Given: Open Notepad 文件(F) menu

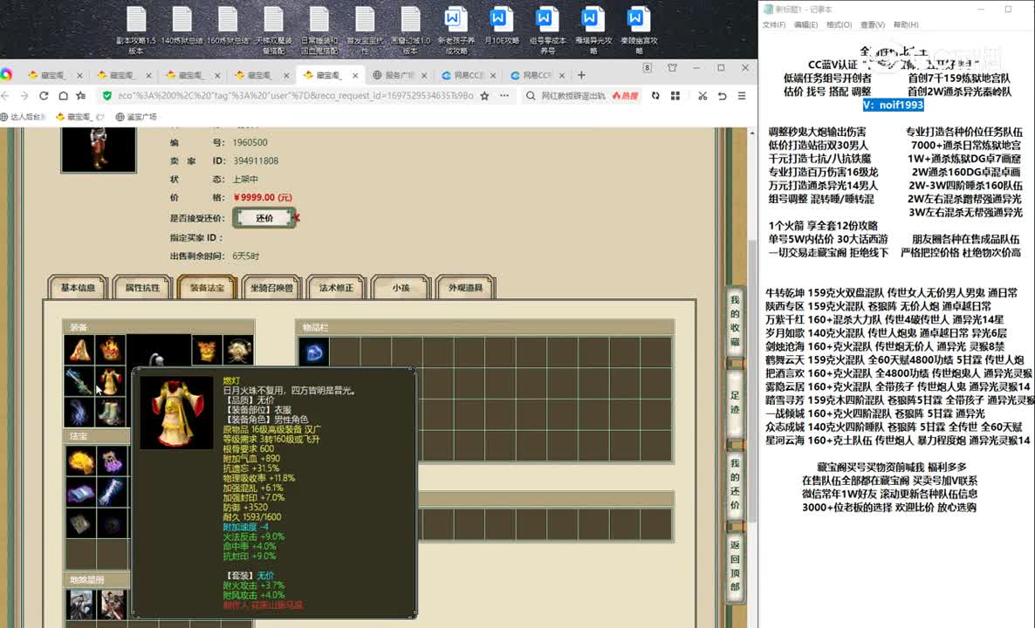Looking at the screenshot, I should 773,25.
